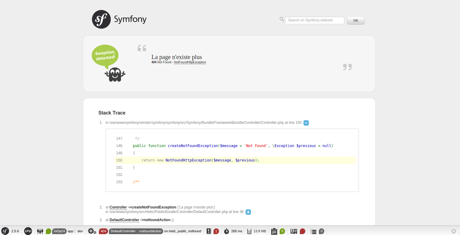
Task: Open DefaultController in the debug toolbar
Action: tap(122, 231)
